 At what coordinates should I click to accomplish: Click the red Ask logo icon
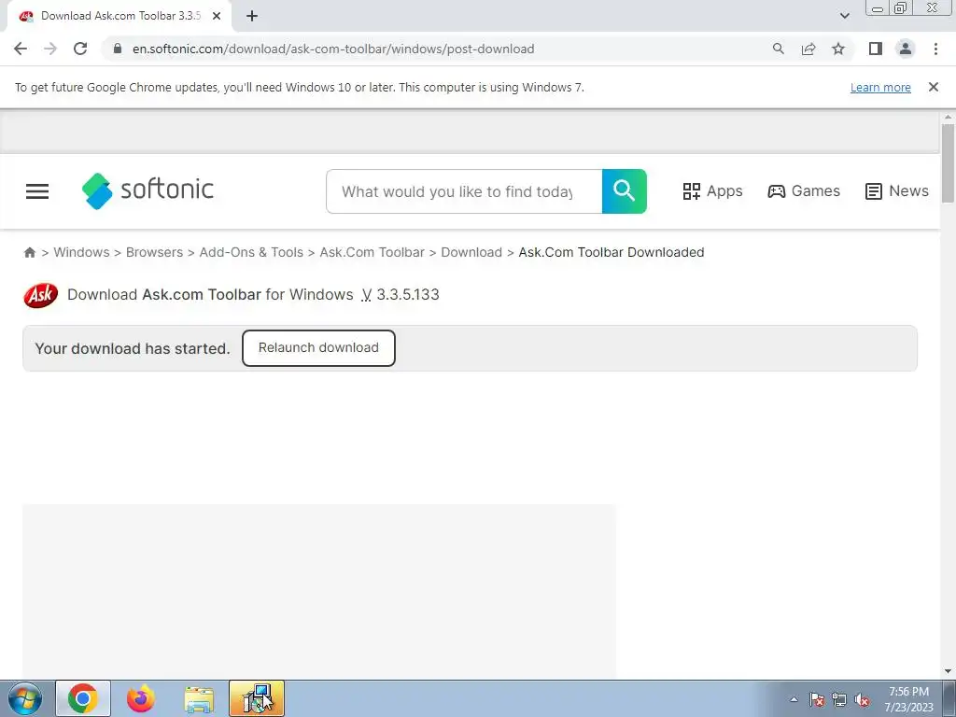coord(41,295)
